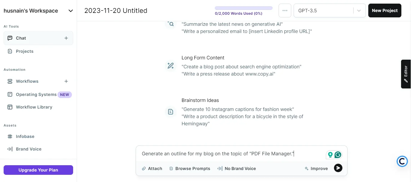Open the three-dot more options menu
The width and height of the screenshot is (411, 182).
(x=285, y=10)
